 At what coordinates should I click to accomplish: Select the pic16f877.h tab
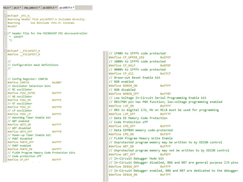click(67, 8)
